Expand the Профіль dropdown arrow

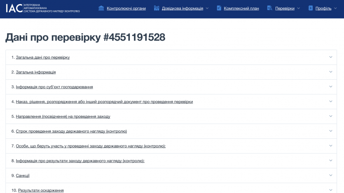point(335,8)
